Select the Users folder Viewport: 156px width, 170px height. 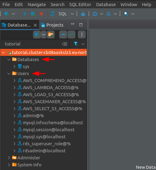click(x=23, y=74)
